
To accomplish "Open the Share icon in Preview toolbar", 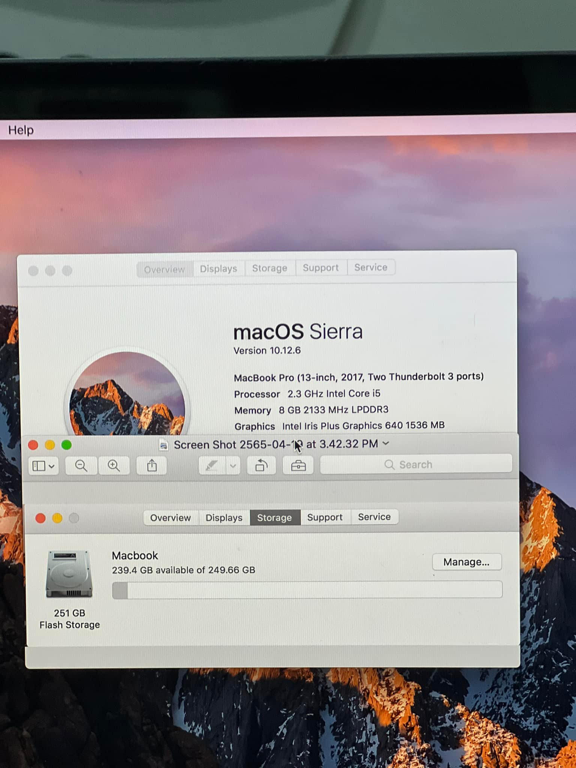I will [x=151, y=466].
